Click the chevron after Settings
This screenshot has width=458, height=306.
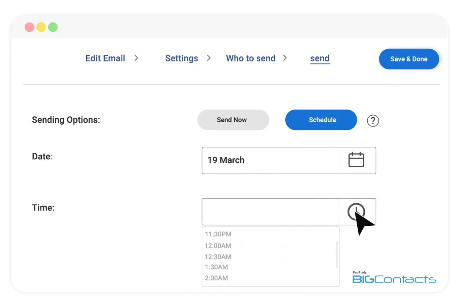pos(209,58)
